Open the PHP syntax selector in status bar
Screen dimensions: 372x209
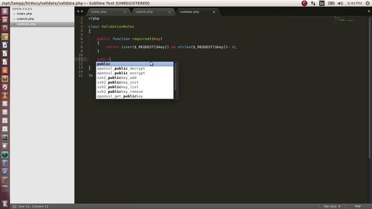tap(358, 207)
